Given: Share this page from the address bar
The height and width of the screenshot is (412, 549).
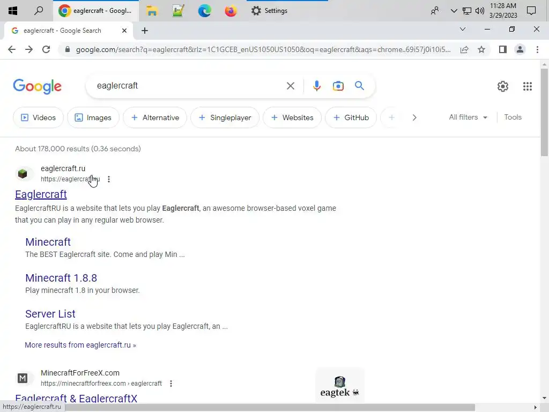Looking at the screenshot, I should (464, 49).
